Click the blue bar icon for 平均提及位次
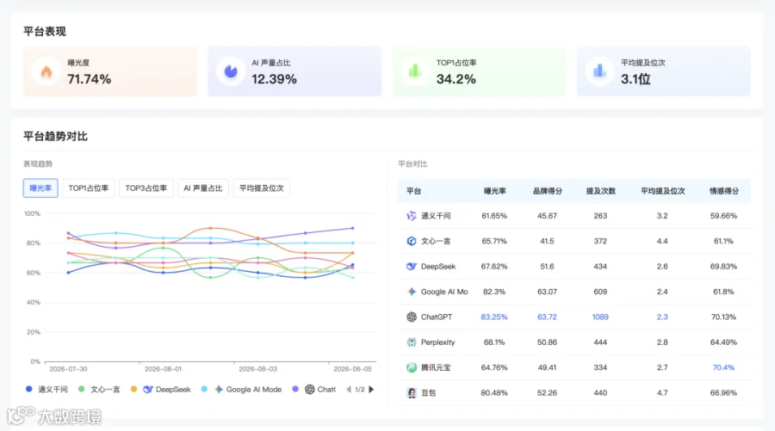 599,71
